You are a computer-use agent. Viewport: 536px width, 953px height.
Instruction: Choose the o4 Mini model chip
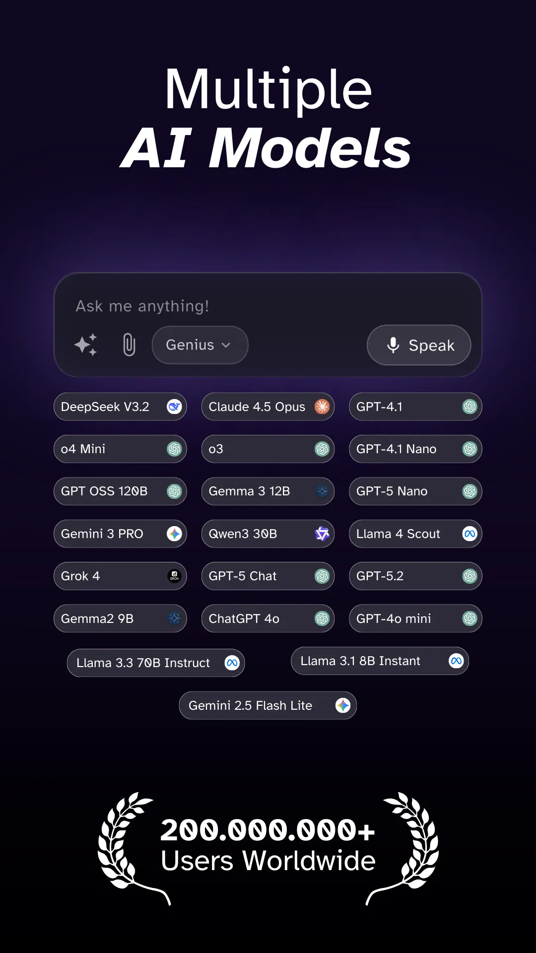pyautogui.click(x=120, y=449)
